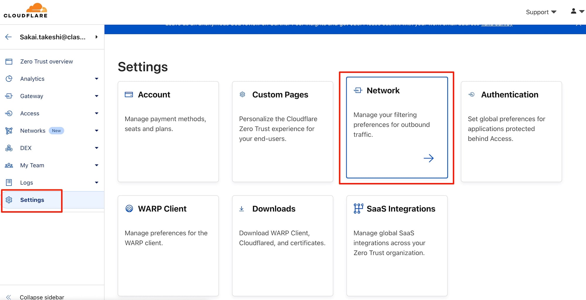Click the Logs sidebar label
This screenshot has width=586, height=300.
(26, 182)
